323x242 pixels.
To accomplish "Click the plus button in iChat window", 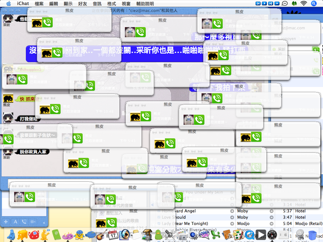I will (6, 222).
